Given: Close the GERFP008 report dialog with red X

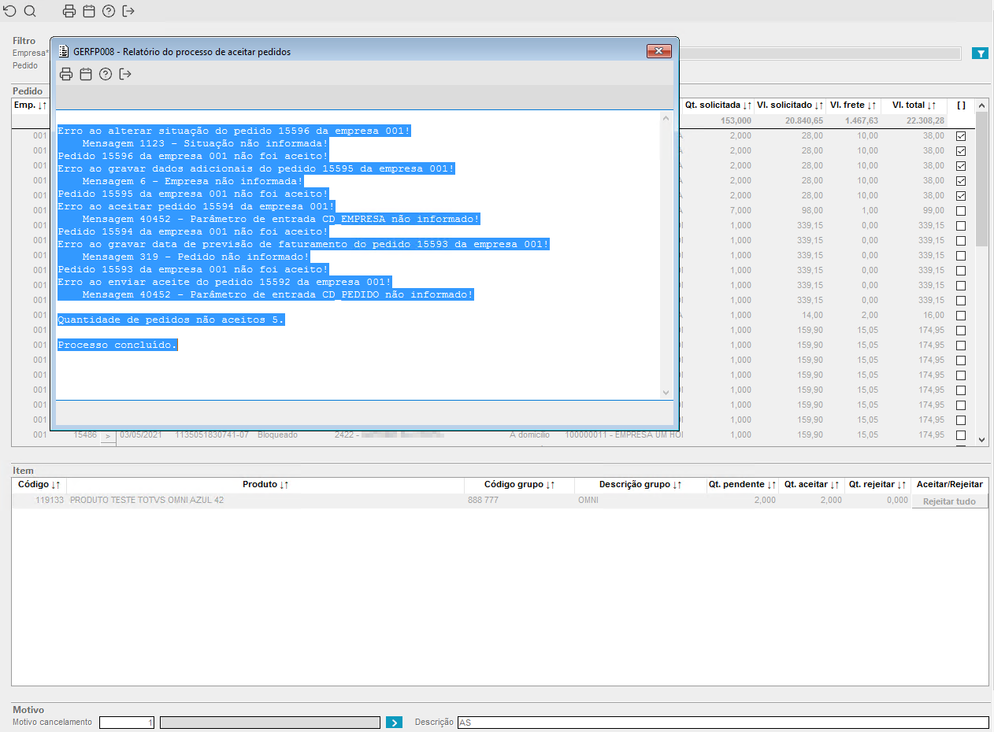Looking at the screenshot, I should [658, 51].
